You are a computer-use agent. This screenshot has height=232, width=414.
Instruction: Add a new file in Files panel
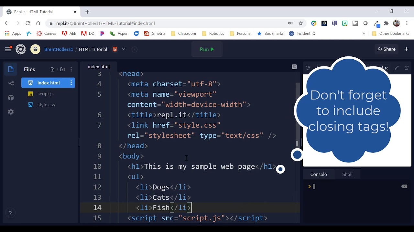(52, 69)
